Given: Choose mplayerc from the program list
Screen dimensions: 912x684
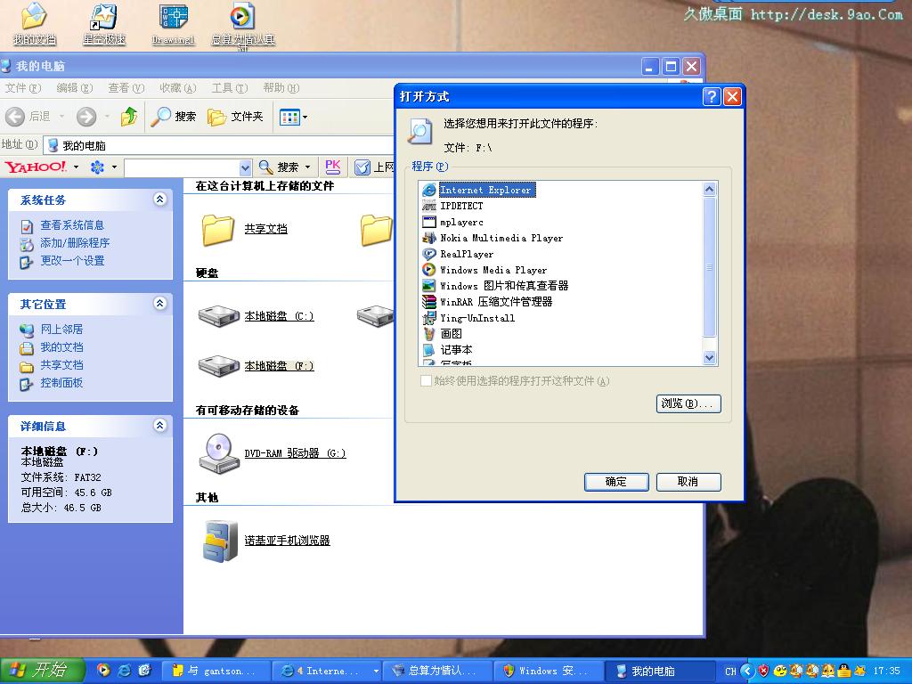Looking at the screenshot, I should [461, 222].
